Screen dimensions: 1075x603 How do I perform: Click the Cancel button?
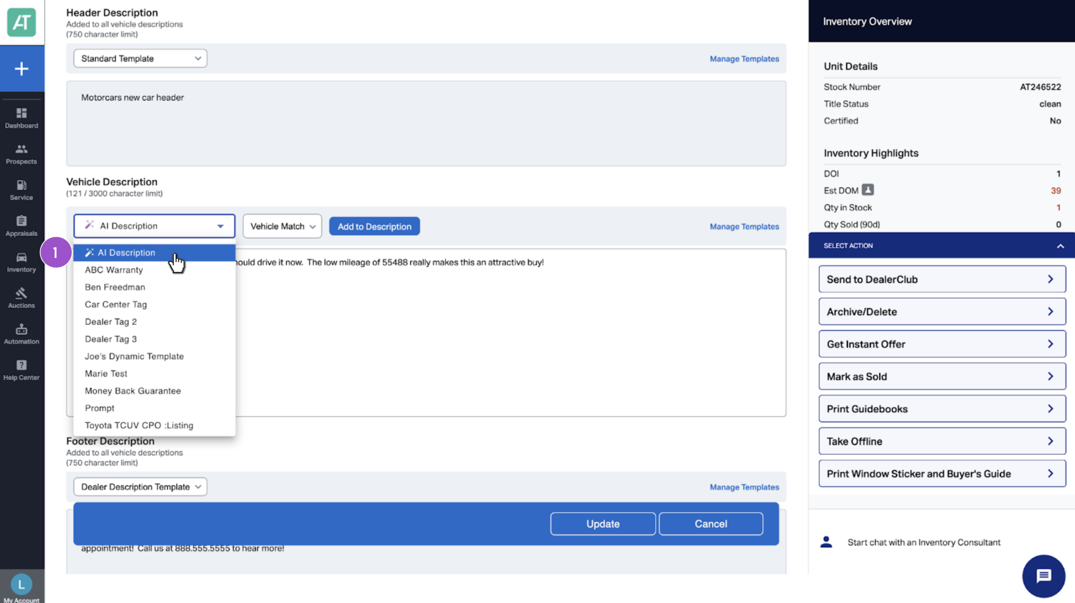click(711, 524)
